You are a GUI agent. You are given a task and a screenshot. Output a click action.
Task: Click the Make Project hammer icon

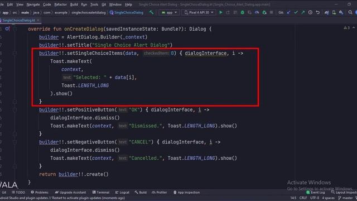click(151, 12)
